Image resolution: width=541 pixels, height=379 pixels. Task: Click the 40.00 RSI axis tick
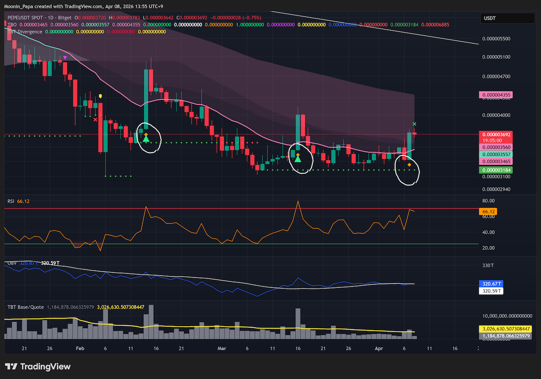pyautogui.click(x=489, y=232)
